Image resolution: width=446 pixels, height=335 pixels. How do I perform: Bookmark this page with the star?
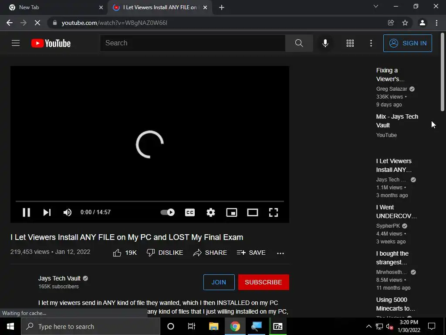[x=405, y=23]
